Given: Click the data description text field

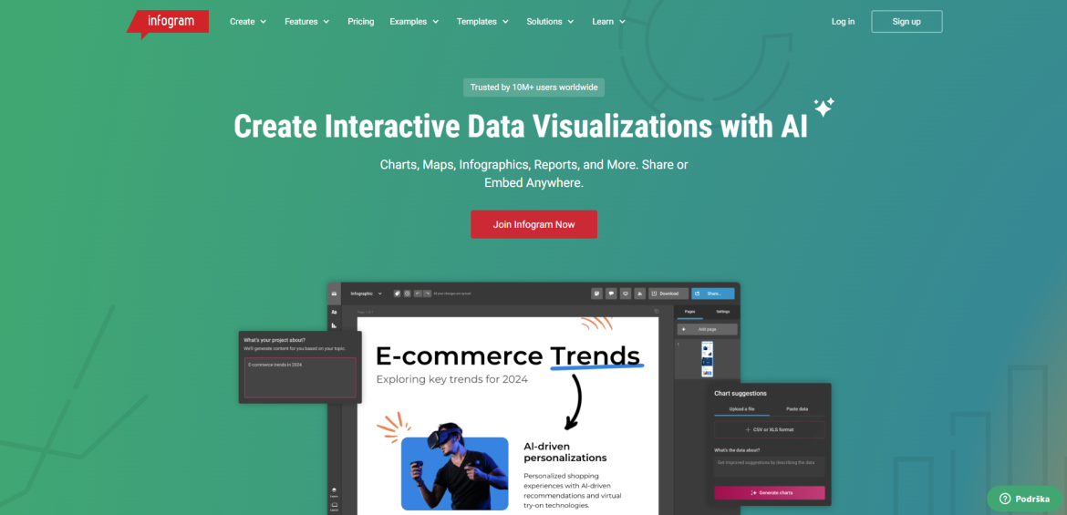Looking at the screenshot, I should (770, 466).
